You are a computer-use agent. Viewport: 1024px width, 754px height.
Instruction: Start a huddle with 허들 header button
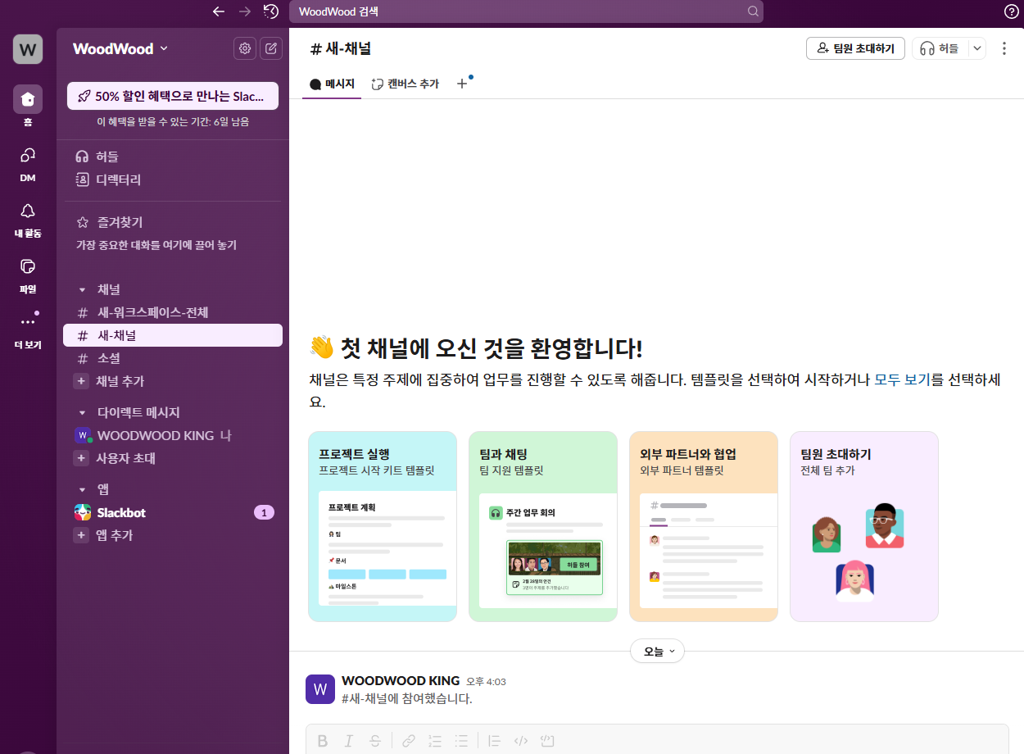click(940, 48)
